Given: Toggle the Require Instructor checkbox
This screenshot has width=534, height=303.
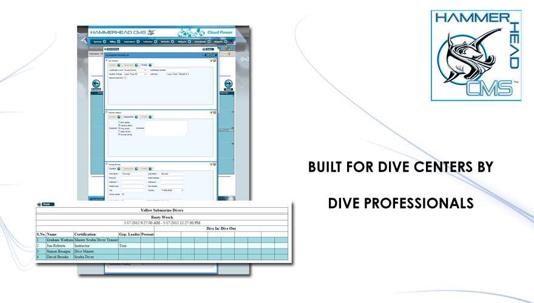Looking at the screenshot, I should [x=125, y=78].
